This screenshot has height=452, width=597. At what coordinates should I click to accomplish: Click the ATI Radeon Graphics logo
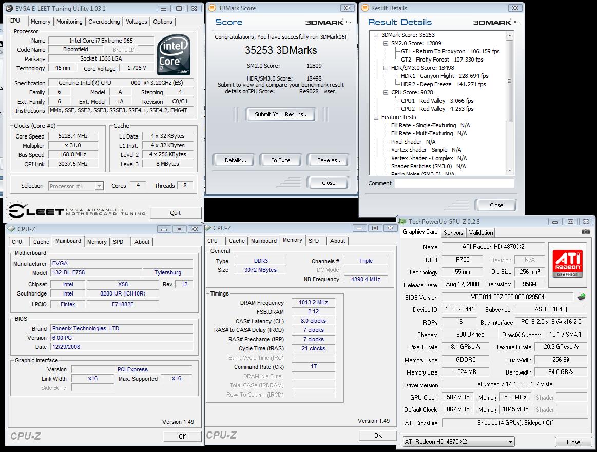pyautogui.click(x=568, y=263)
